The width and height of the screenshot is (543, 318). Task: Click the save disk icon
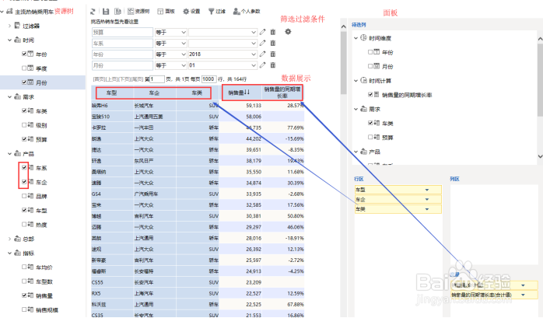(x=106, y=12)
